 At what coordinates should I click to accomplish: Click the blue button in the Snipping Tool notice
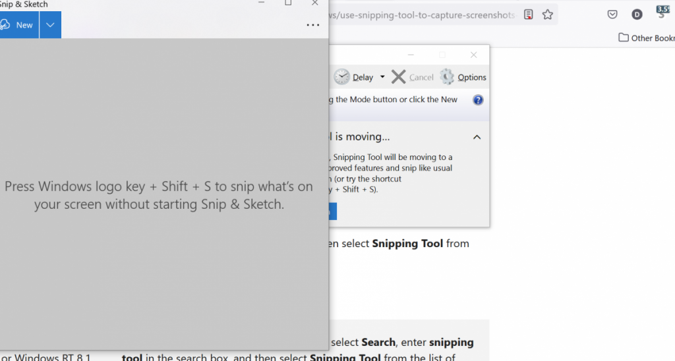pyautogui.click(x=333, y=211)
